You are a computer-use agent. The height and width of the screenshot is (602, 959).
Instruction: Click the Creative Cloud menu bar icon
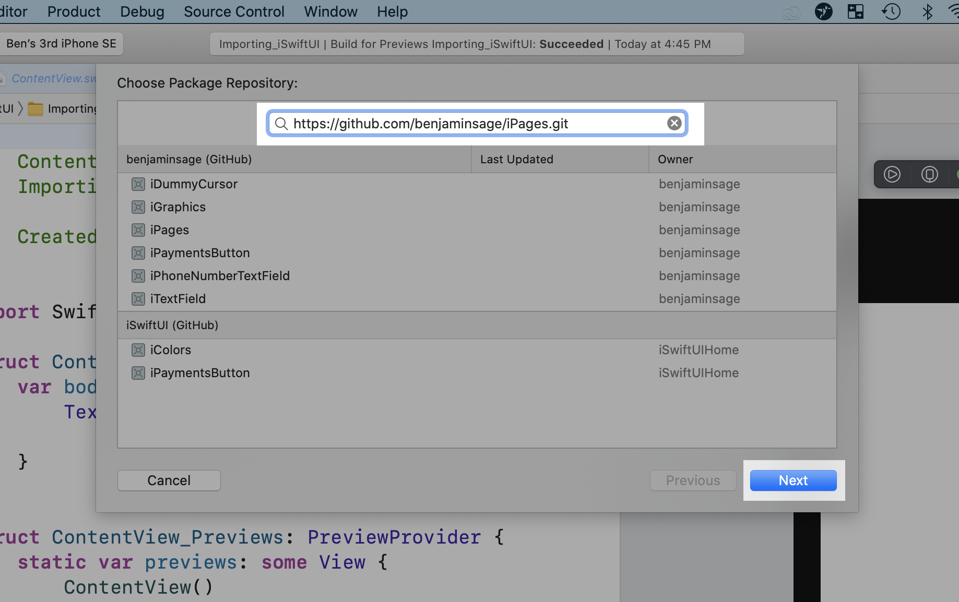coord(791,11)
